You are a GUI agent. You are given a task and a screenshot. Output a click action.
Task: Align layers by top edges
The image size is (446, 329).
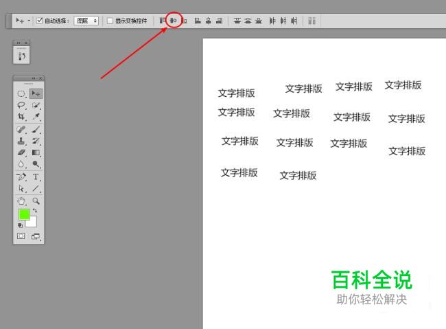tap(162, 21)
